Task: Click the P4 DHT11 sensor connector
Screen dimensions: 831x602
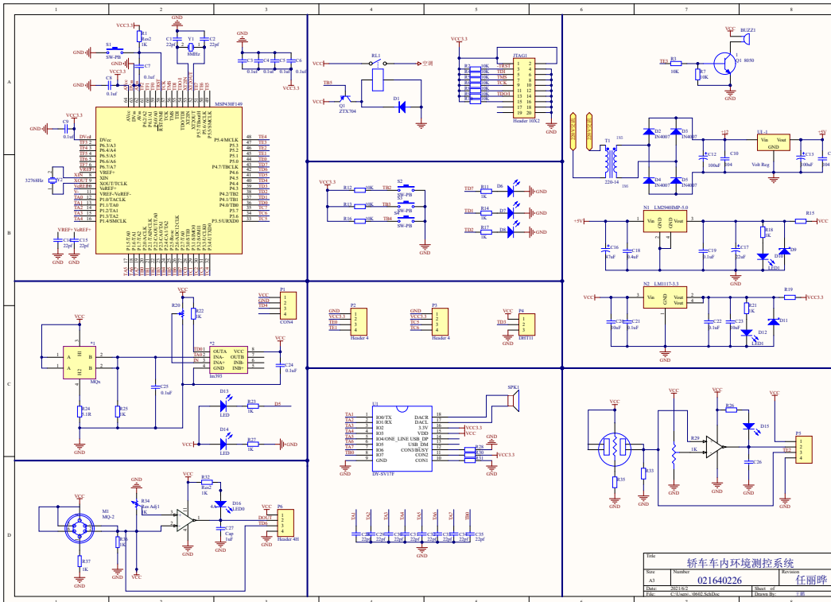Action: [x=526, y=324]
